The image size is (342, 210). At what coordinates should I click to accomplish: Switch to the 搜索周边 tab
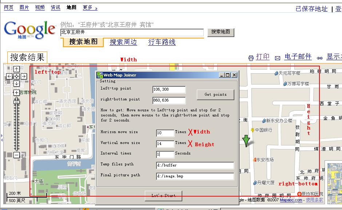tap(123, 42)
